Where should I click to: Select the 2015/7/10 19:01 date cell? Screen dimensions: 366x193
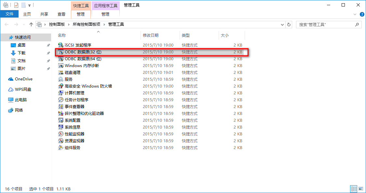point(158,73)
